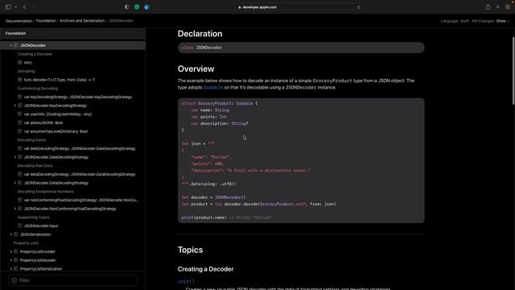Open var nonConformingFloatDecodingStrategy item
The width and height of the screenshot is (515, 290).
click(81, 200)
